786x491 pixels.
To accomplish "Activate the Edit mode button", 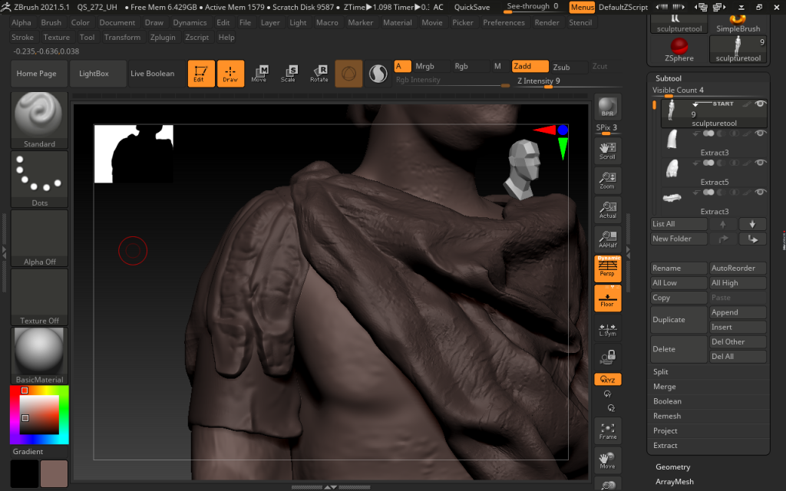I will coord(201,74).
